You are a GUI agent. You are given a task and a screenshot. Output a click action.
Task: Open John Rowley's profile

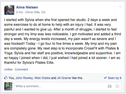[x=24, y=78]
